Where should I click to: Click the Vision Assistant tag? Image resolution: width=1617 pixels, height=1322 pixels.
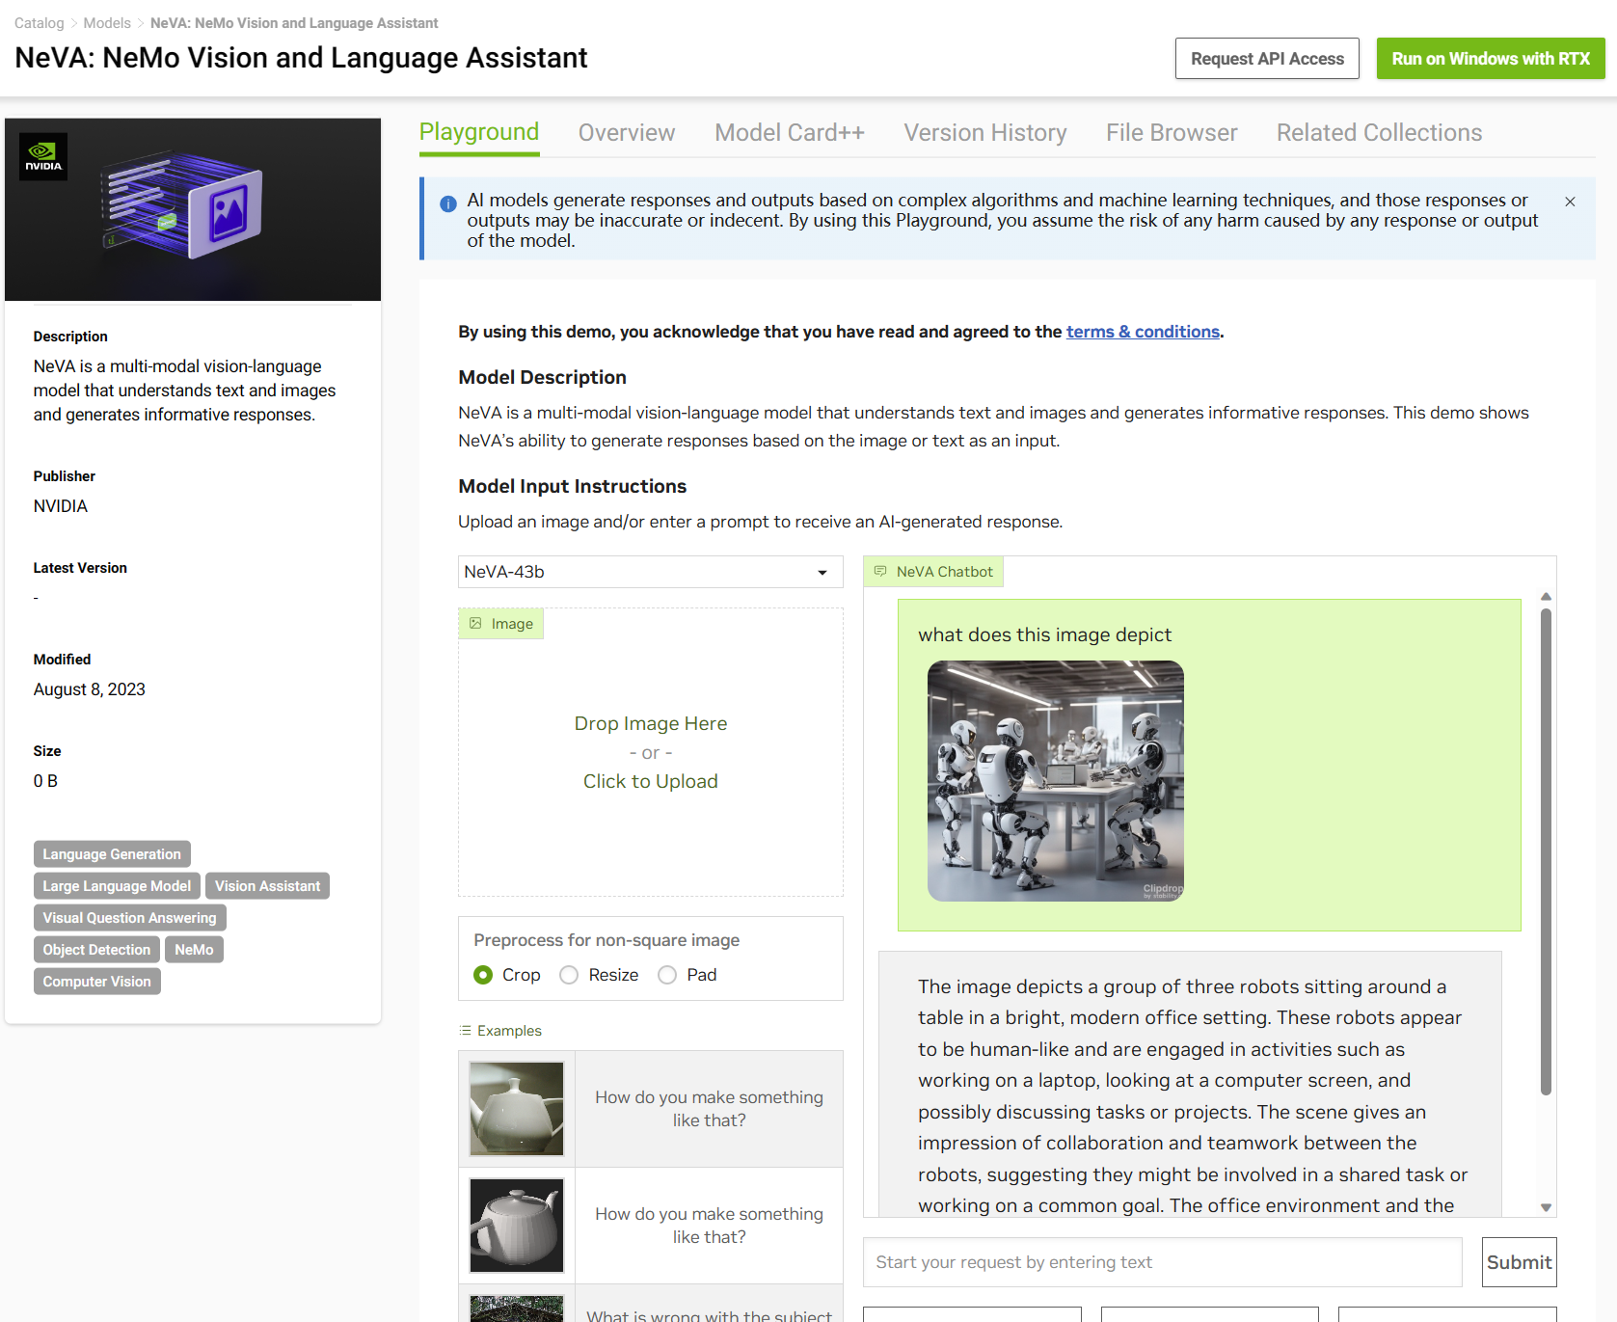267,886
